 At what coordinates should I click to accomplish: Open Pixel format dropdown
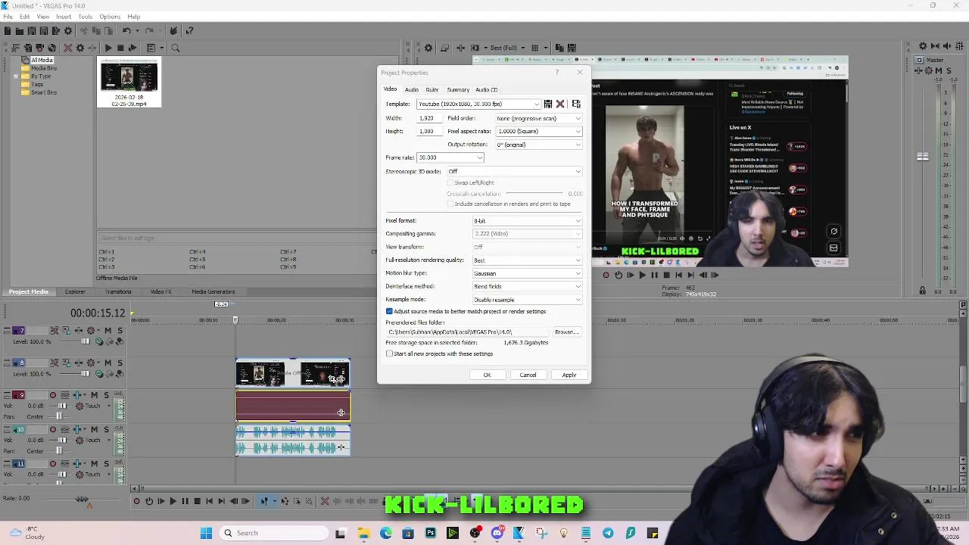pyautogui.click(x=578, y=221)
